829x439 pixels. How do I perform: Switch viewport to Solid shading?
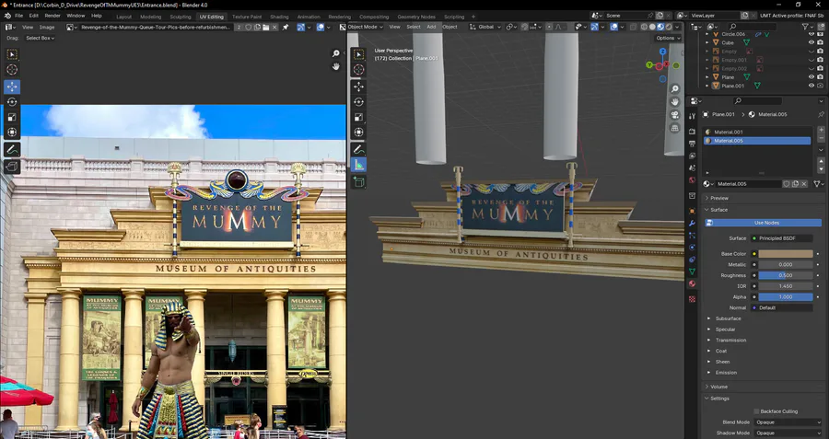[x=652, y=27]
